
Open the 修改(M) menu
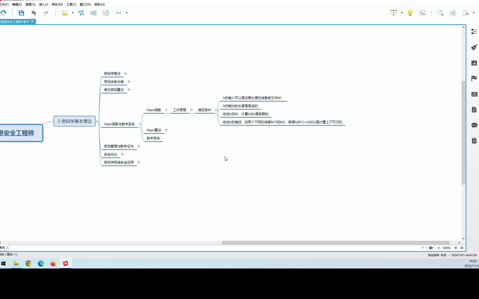pos(57,5)
